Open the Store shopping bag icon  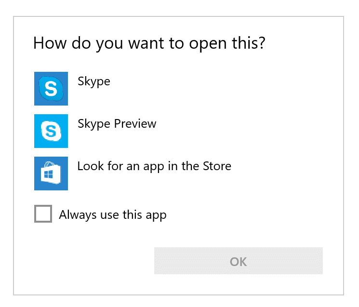51,174
